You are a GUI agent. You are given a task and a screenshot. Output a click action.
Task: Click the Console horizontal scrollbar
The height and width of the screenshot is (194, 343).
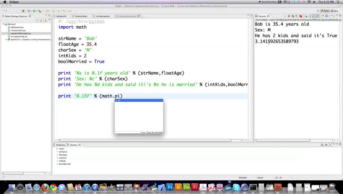pyautogui.click(x=283, y=140)
